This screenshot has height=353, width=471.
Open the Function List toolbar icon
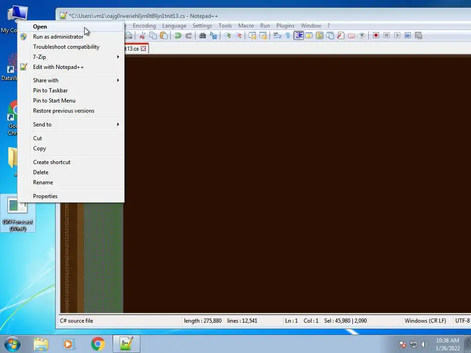click(341, 35)
